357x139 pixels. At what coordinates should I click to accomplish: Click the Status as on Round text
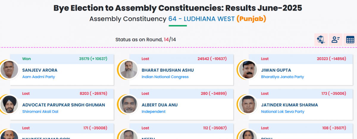click(x=139, y=40)
